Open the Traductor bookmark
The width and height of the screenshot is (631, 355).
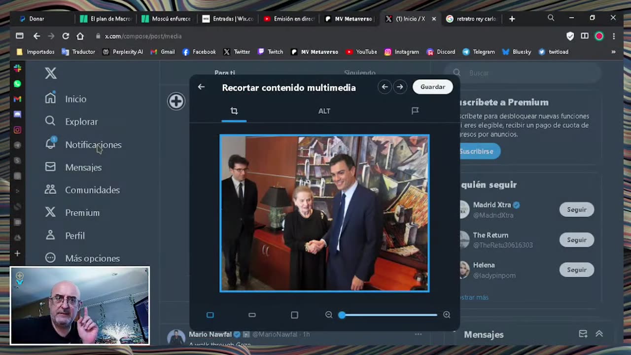78,52
